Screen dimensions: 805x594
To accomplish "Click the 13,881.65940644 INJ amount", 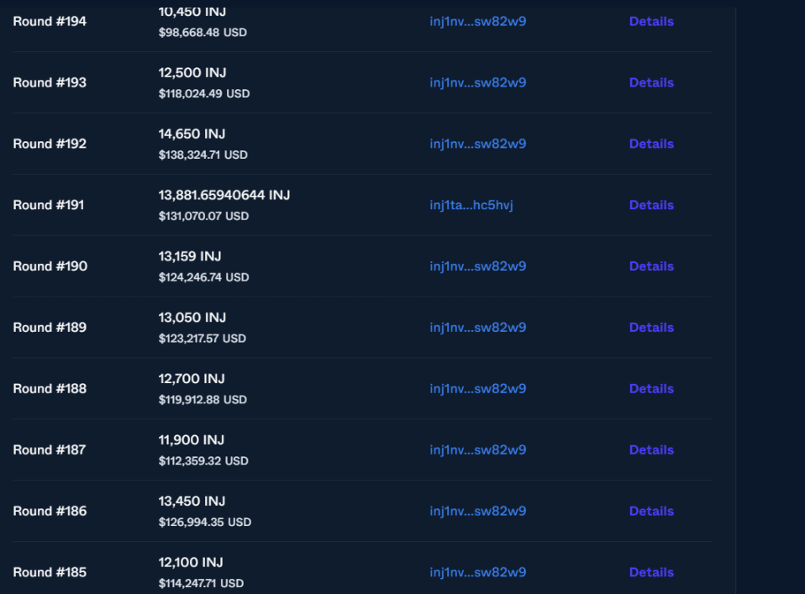I will click(x=224, y=195).
